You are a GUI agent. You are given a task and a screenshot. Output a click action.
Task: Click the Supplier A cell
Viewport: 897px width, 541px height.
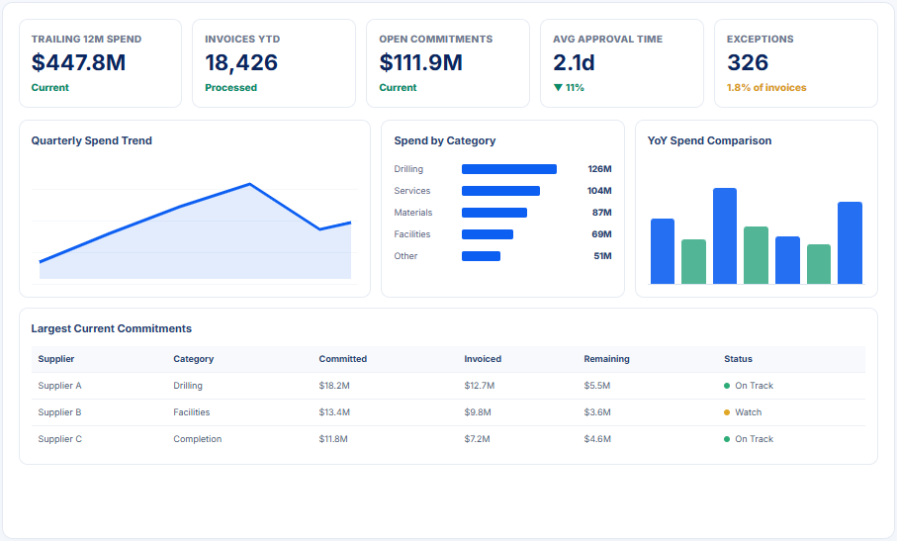pos(59,386)
